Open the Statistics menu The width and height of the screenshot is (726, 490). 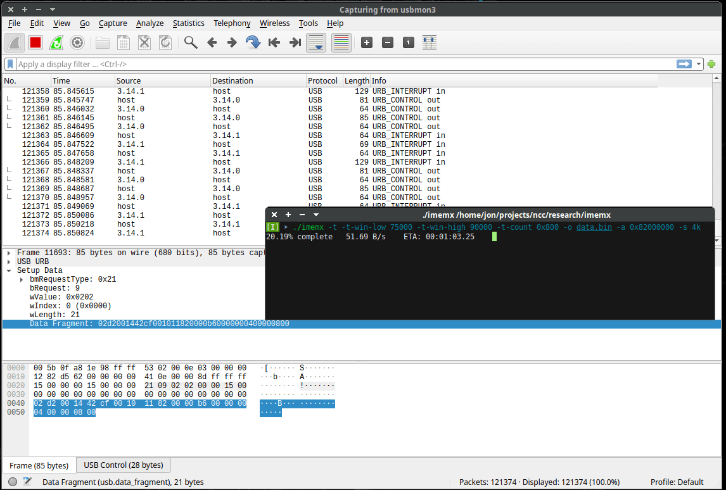(188, 23)
